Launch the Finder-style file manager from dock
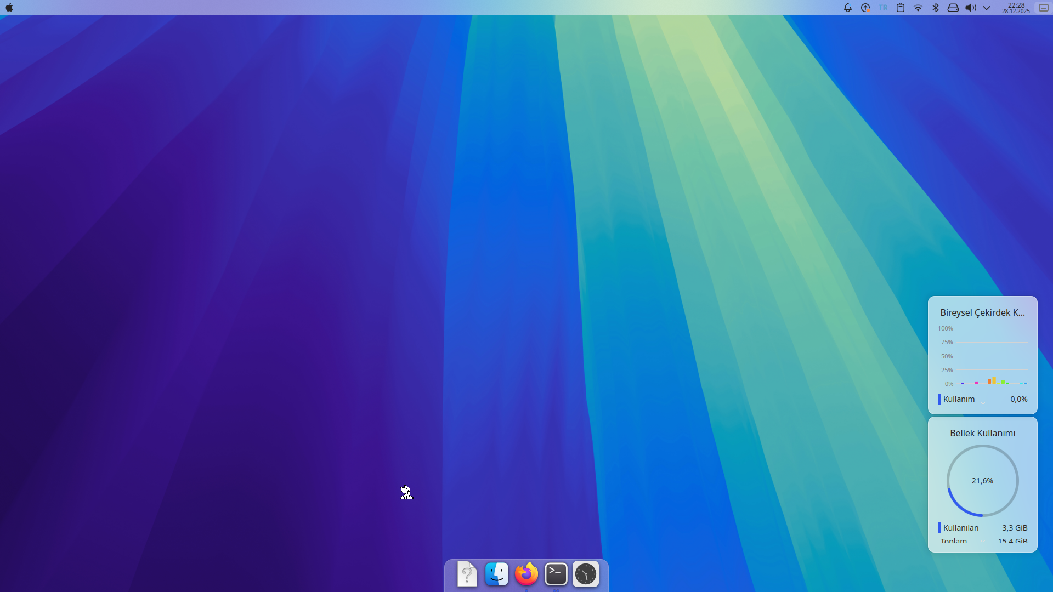 coord(497,574)
